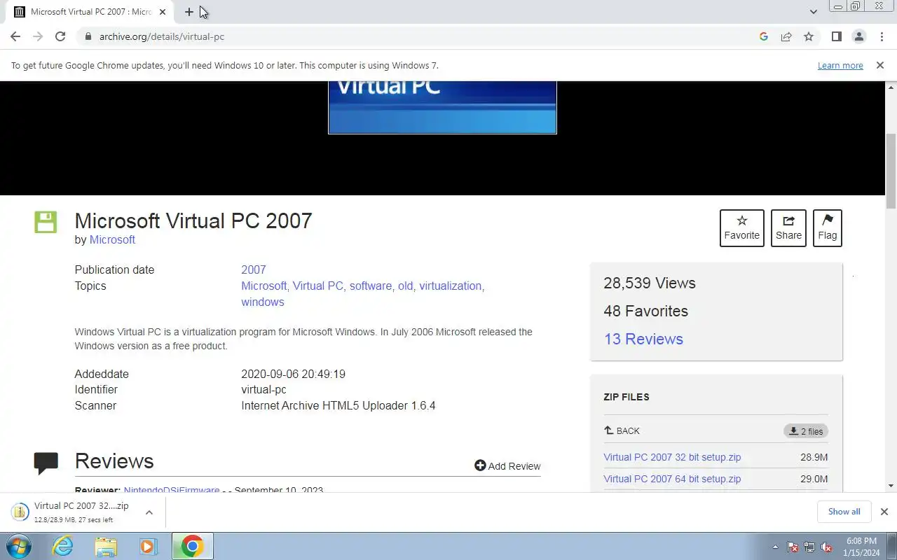Viewport: 897px width, 560px height.
Task: Select the Microsoft Virtual PC 2007 tab
Action: pos(90,12)
